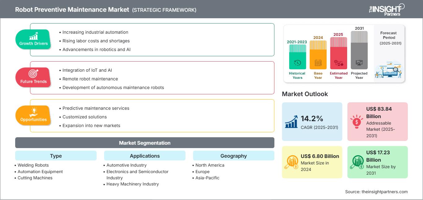423x200 pixels.
Task: Click the Market Outlook heading
Action: [305, 94]
